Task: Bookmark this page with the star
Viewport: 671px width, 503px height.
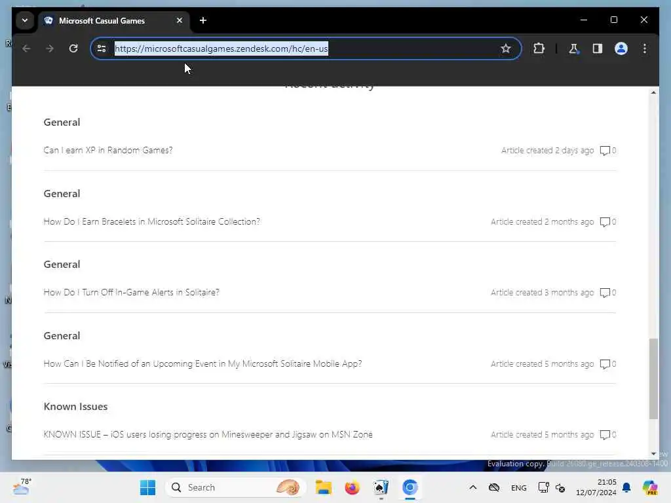Action: pos(505,48)
